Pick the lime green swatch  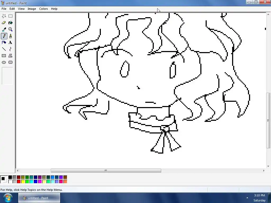click(x=27, y=181)
